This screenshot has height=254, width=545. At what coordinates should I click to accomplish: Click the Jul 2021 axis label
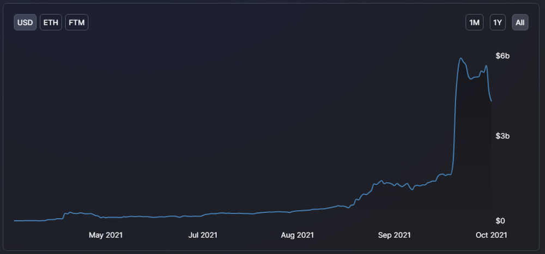[x=203, y=235]
